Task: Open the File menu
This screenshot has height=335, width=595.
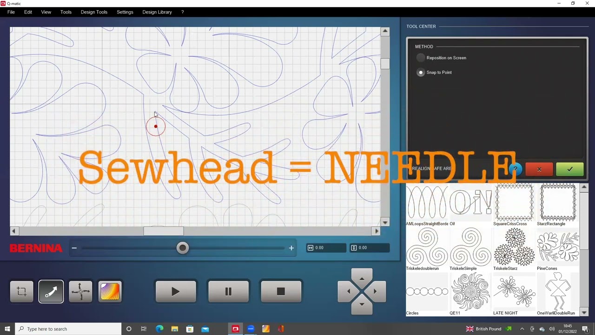Action: pyautogui.click(x=11, y=12)
